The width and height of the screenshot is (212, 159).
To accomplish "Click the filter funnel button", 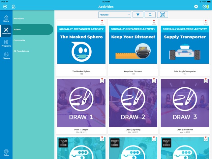I will pyautogui.click(x=138, y=15).
